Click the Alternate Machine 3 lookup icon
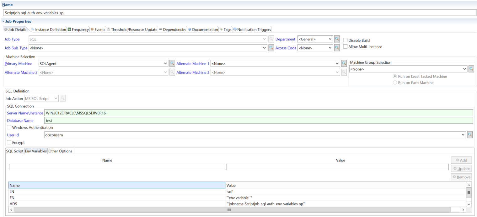Viewport: 477px width, 217px height. pos(344,72)
